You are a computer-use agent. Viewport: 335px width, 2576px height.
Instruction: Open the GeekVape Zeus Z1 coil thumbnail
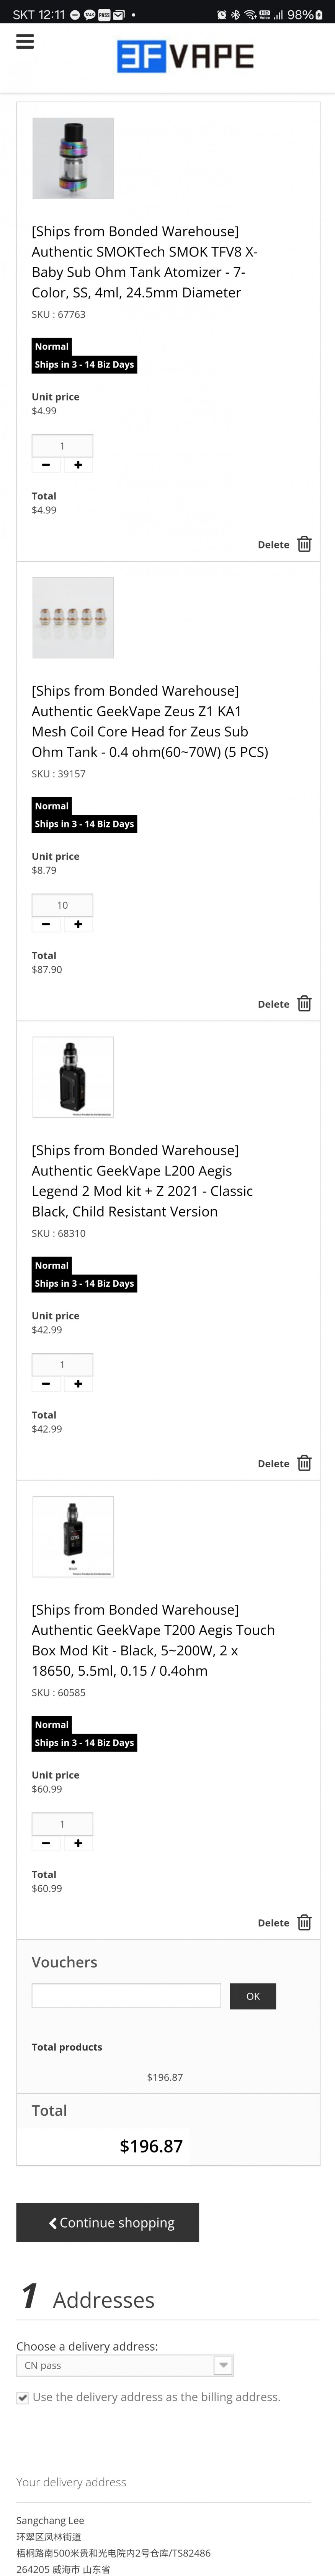click(73, 617)
